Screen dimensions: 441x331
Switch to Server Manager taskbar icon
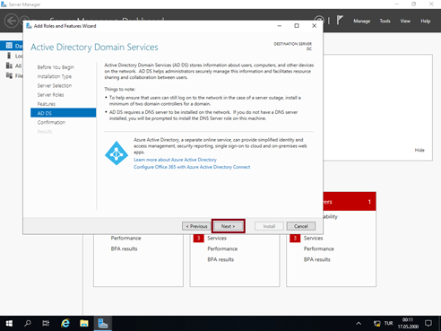(103, 323)
